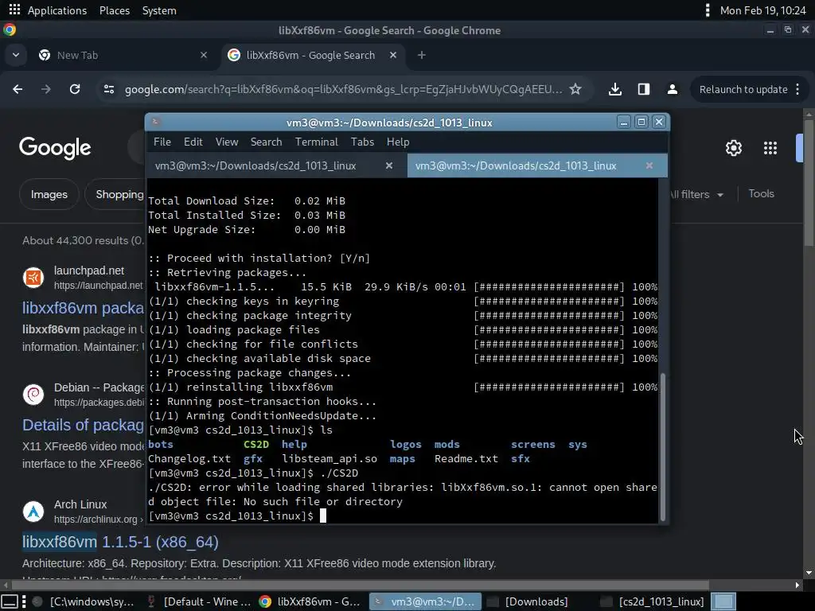Open the terminal File menu
815x611 pixels.
point(162,142)
